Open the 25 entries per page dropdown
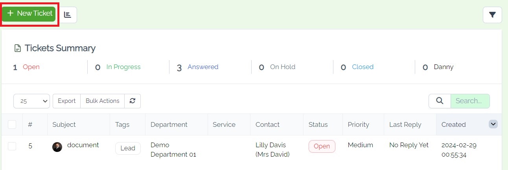Viewport: 508px width, 170px height. pyautogui.click(x=31, y=101)
